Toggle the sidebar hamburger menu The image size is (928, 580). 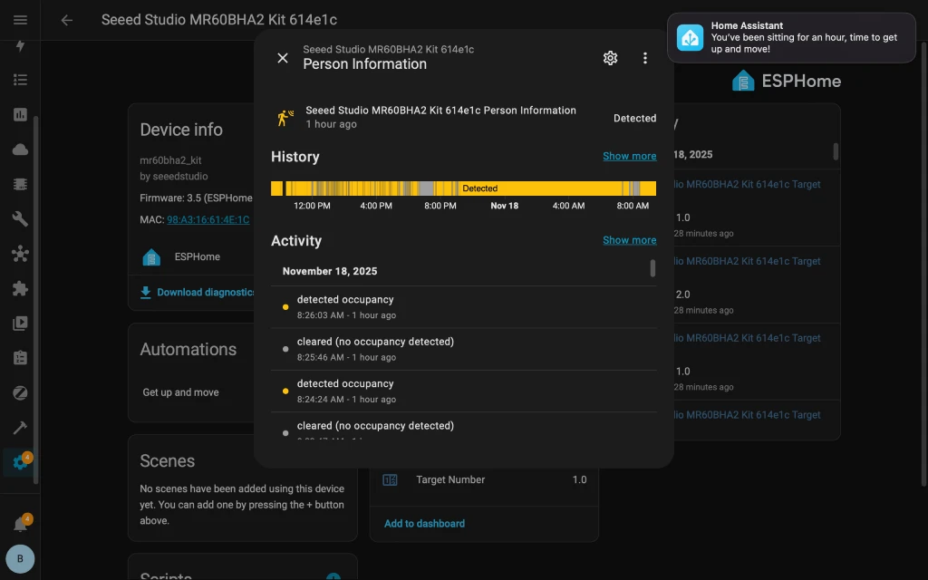[x=20, y=20]
